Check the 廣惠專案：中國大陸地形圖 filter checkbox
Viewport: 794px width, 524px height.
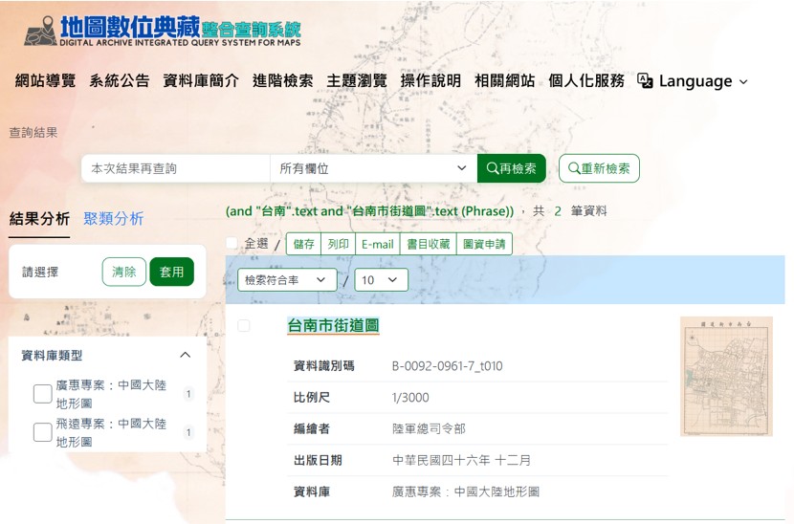click(43, 394)
